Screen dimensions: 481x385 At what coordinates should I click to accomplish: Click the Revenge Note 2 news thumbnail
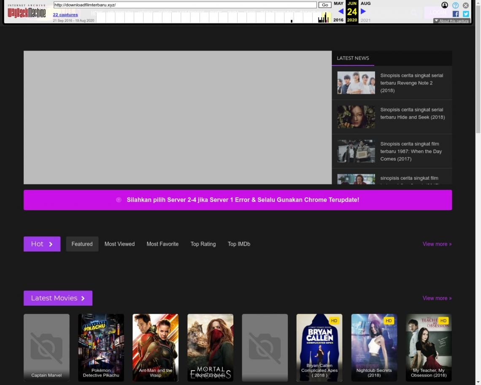pyautogui.click(x=356, y=83)
